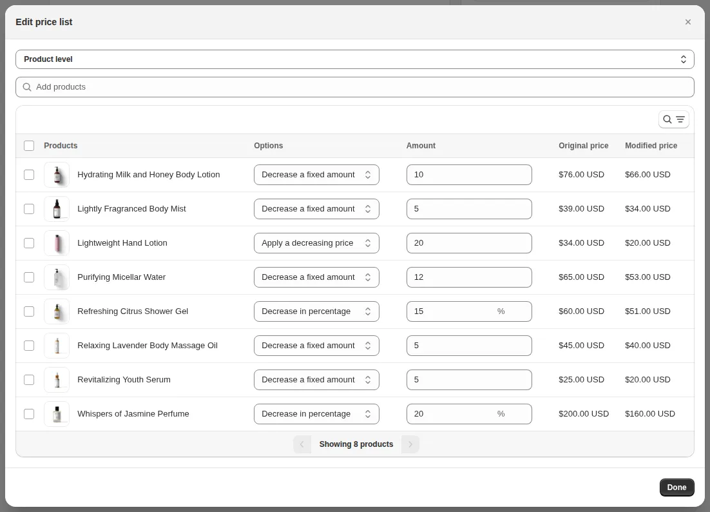Click amount field for Relaxing Lavender Body Massage Oil
This screenshot has width=710, height=512.
tap(469, 346)
